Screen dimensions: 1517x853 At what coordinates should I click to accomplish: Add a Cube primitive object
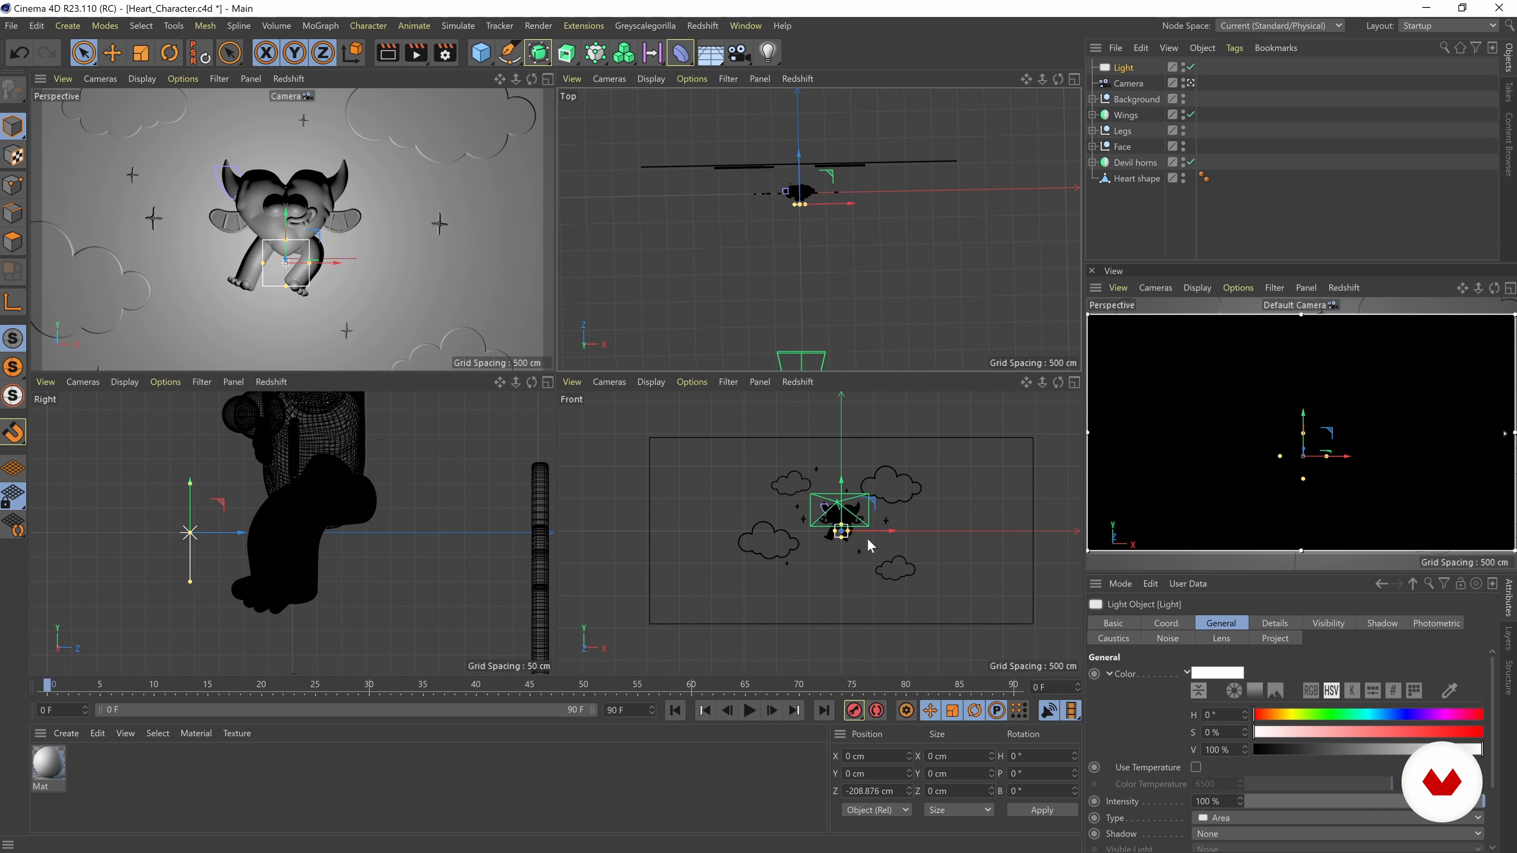(x=480, y=53)
